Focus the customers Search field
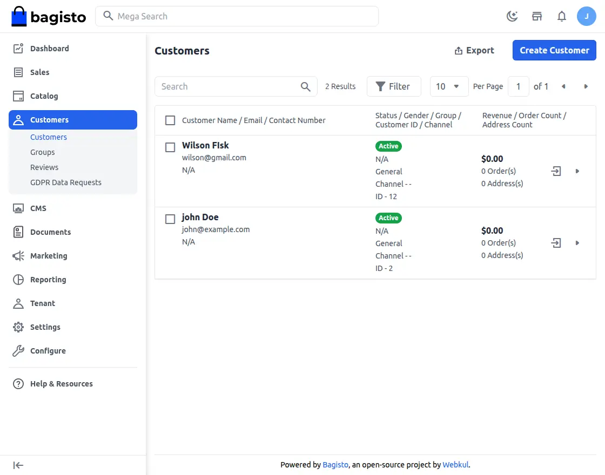605x475 pixels. [x=236, y=86]
